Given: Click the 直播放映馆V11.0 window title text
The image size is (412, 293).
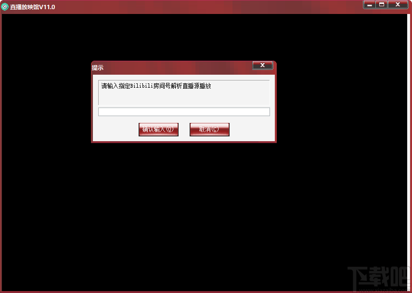Looking at the screenshot, I should click(32, 7).
